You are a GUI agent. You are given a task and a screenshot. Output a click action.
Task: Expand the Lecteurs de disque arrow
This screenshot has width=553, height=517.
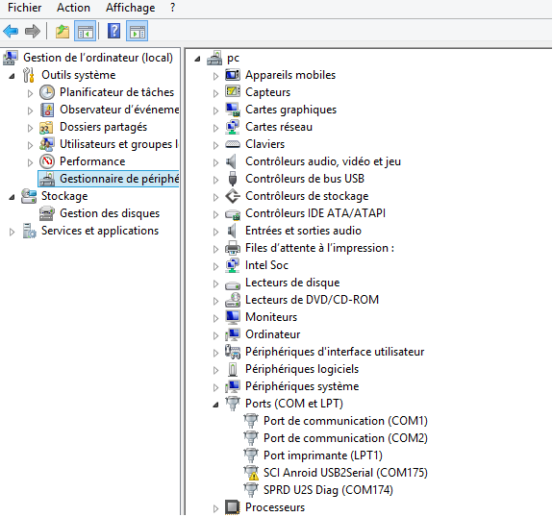[x=215, y=283]
